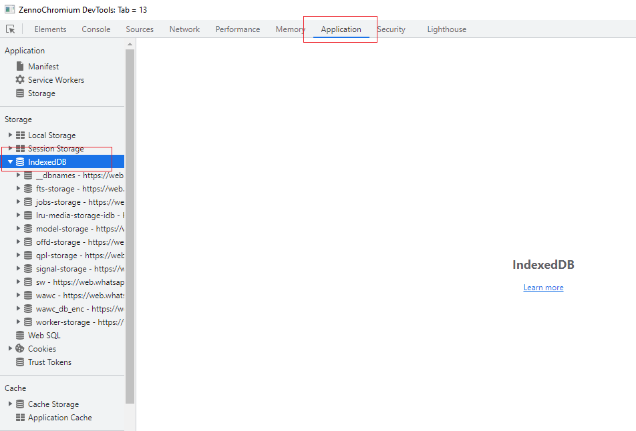This screenshot has height=431, width=636.
Task: Click the Session Storage grid icon
Action: click(20, 148)
